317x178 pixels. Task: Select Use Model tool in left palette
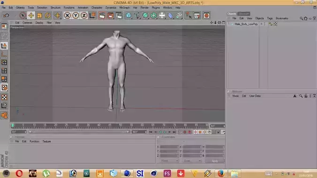(4, 45)
